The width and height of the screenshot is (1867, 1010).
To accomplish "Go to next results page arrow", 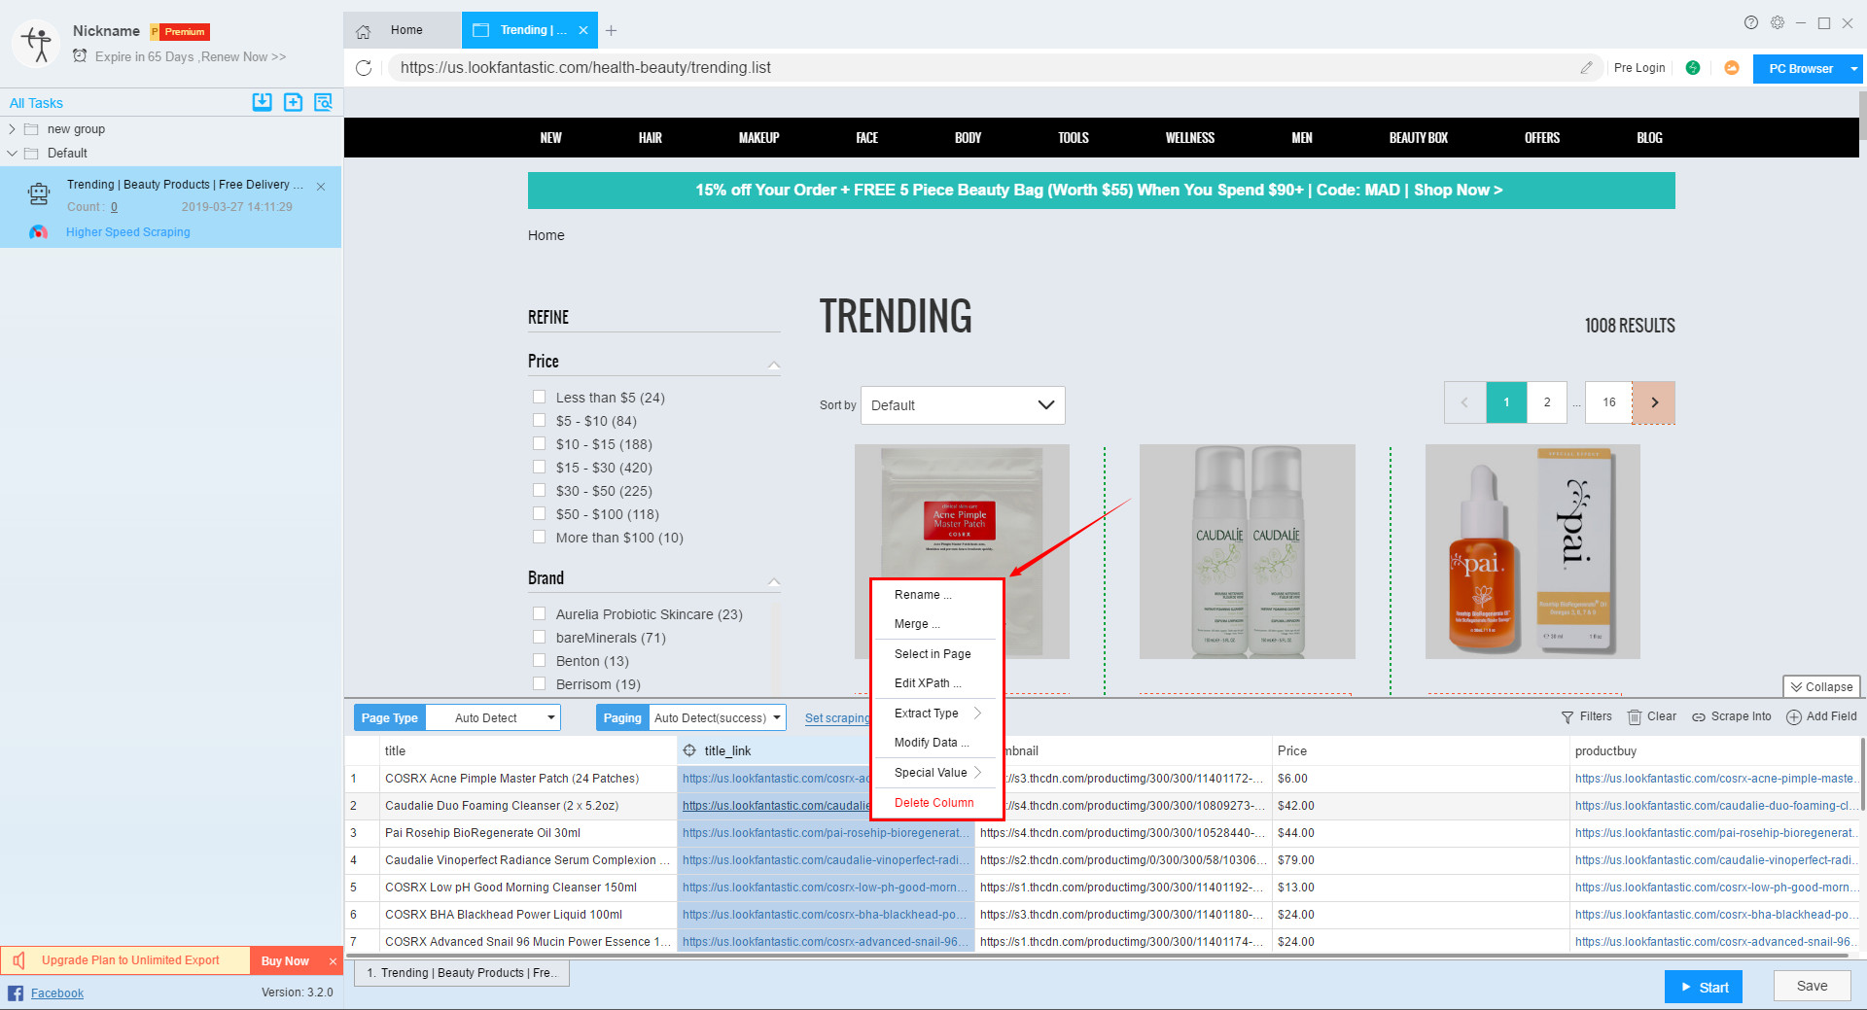I will pos(1654,402).
